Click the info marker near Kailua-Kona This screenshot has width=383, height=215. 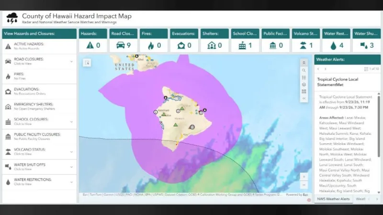tap(156, 112)
